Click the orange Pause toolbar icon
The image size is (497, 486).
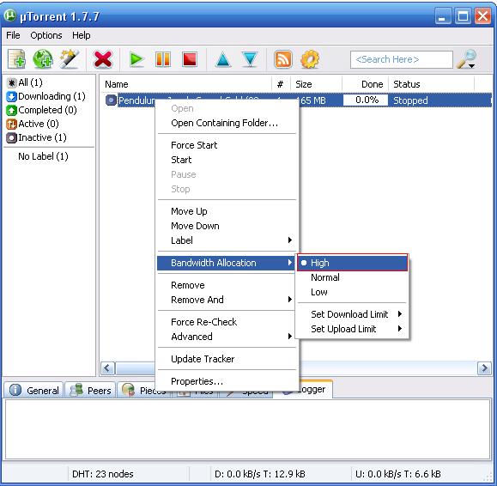click(x=163, y=59)
